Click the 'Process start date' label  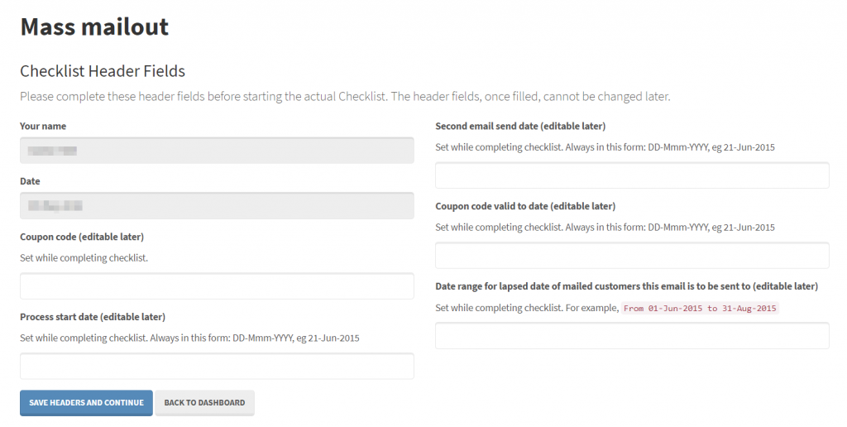click(93, 317)
